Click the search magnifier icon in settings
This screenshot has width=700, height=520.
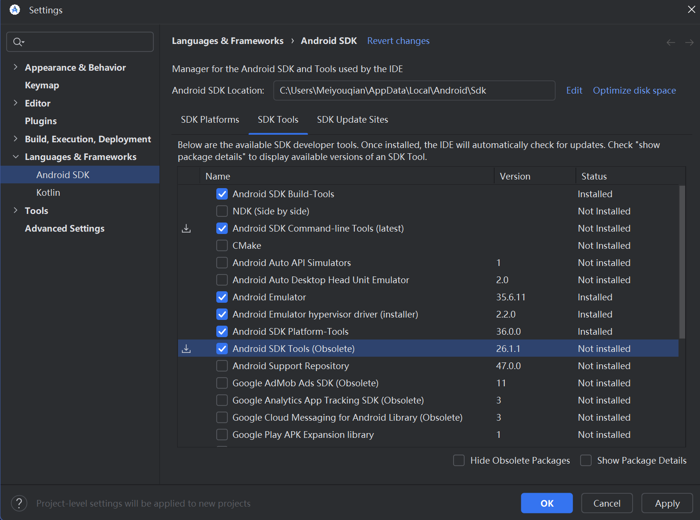click(x=18, y=42)
